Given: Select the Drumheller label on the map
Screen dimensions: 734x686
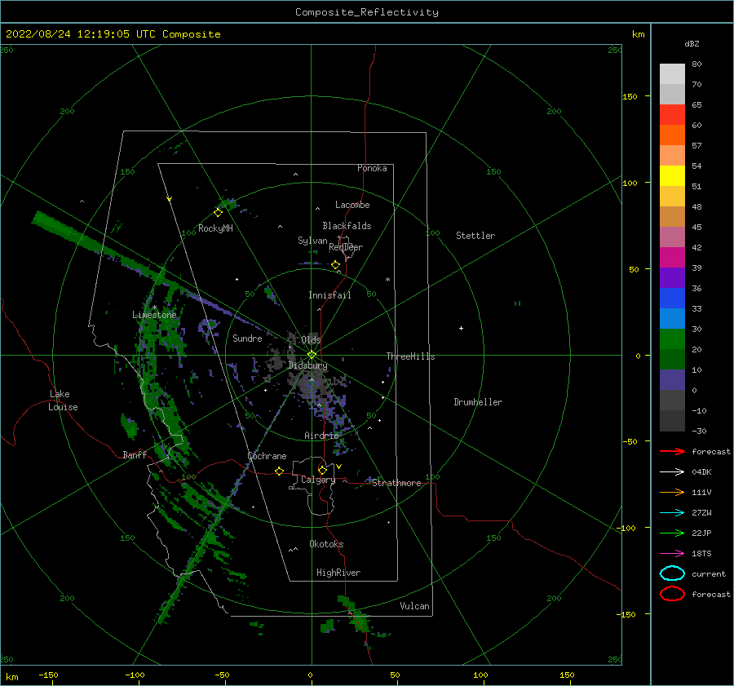Looking at the screenshot, I should click(478, 402).
